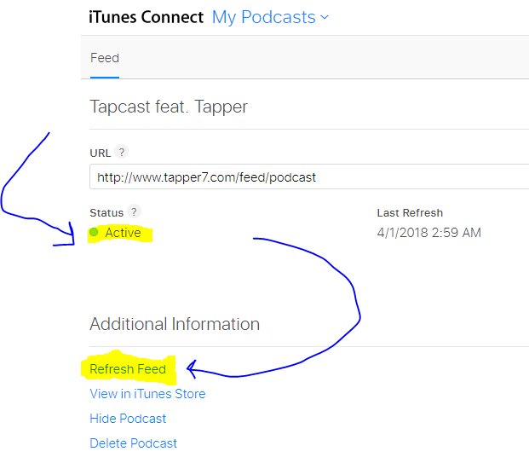
Task: Click the Status label text
Action: (x=106, y=213)
